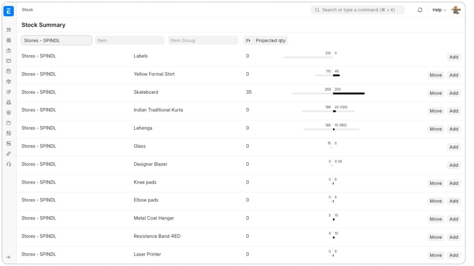Collapse the sidebar with the arrow at bottom
Screen dimensions: 474x266
pos(8,257)
